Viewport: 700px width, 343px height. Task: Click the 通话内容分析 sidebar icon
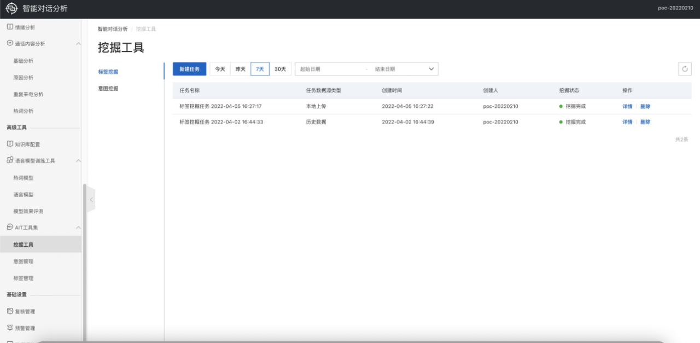[x=10, y=43]
